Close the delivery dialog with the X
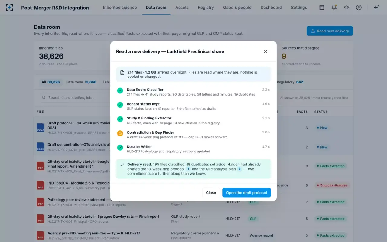This screenshot has width=387, height=242. tap(265, 51)
